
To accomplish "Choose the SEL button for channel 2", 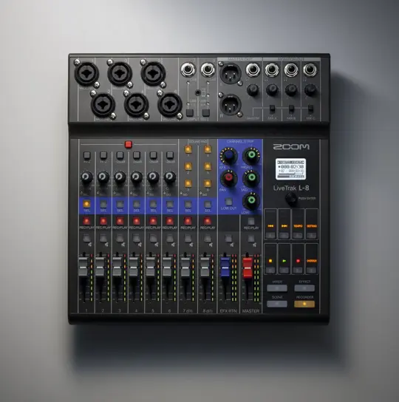I will 103,205.
